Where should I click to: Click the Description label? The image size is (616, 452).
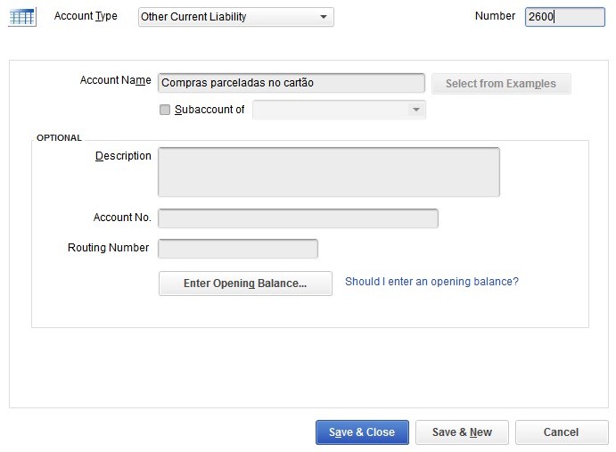point(123,156)
